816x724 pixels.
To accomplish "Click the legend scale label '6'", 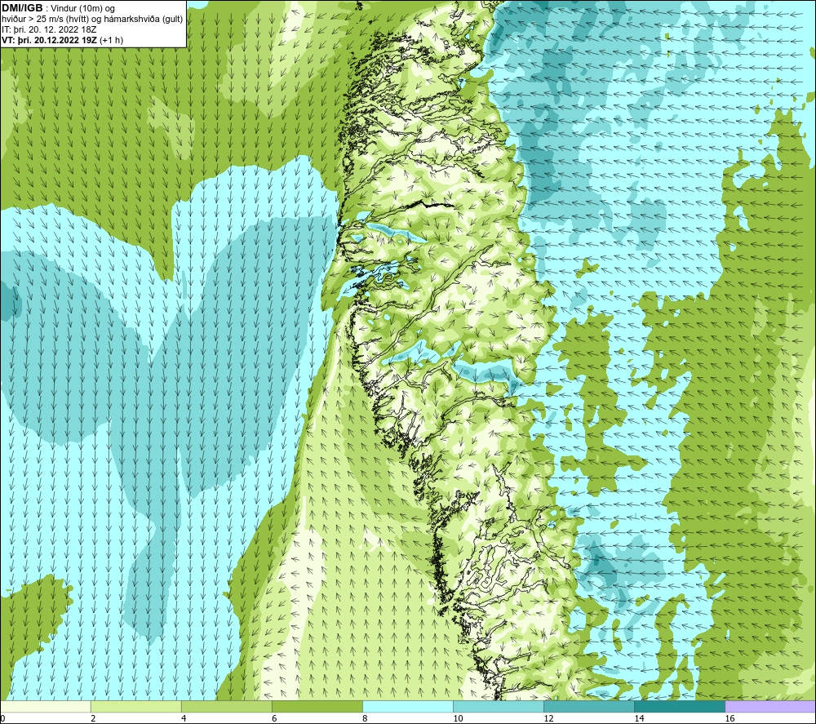I will 274,719.
